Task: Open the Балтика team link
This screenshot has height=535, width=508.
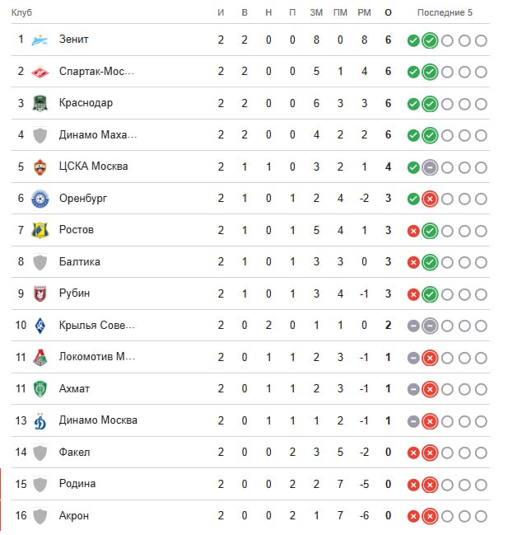Action: 79,261
